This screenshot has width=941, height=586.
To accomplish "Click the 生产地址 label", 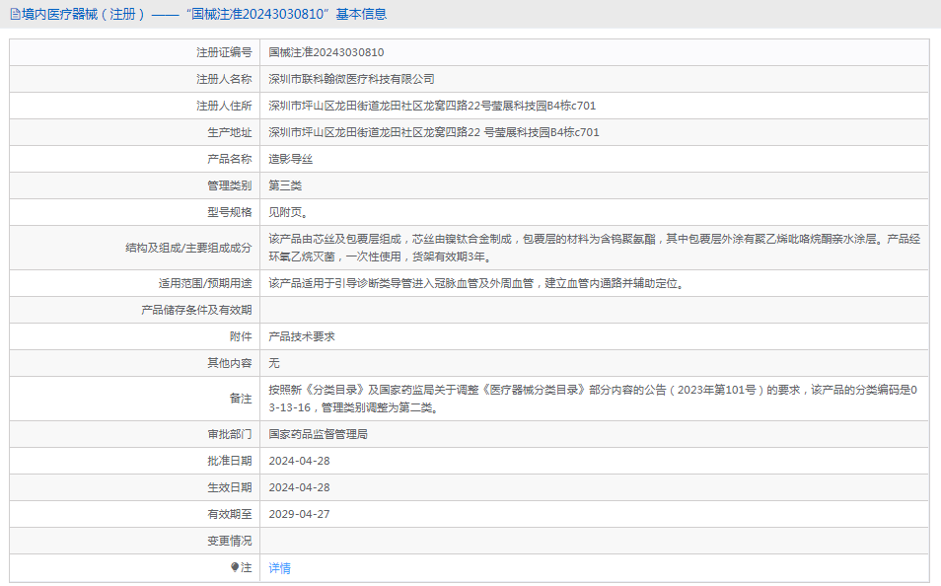I will tap(230, 132).
